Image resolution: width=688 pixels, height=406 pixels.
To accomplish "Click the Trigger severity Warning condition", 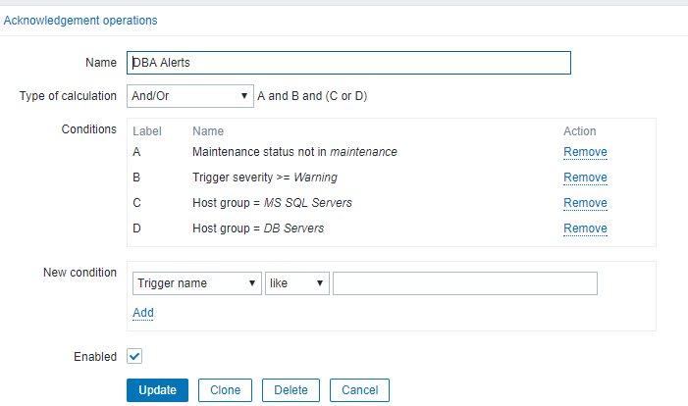I will pyautogui.click(x=266, y=178).
